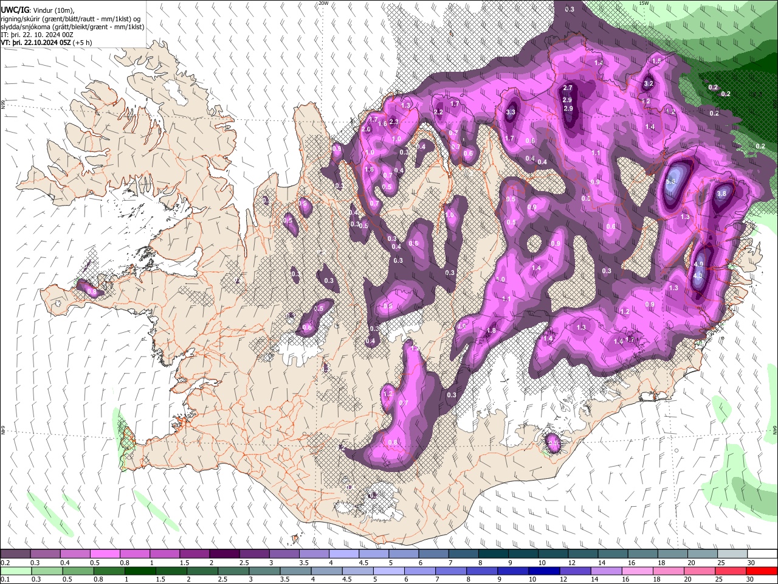Click the very dark purple 2 swatch in the snow legend row
The width and height of the screenshot is (778, 584).
pos(224,554)
